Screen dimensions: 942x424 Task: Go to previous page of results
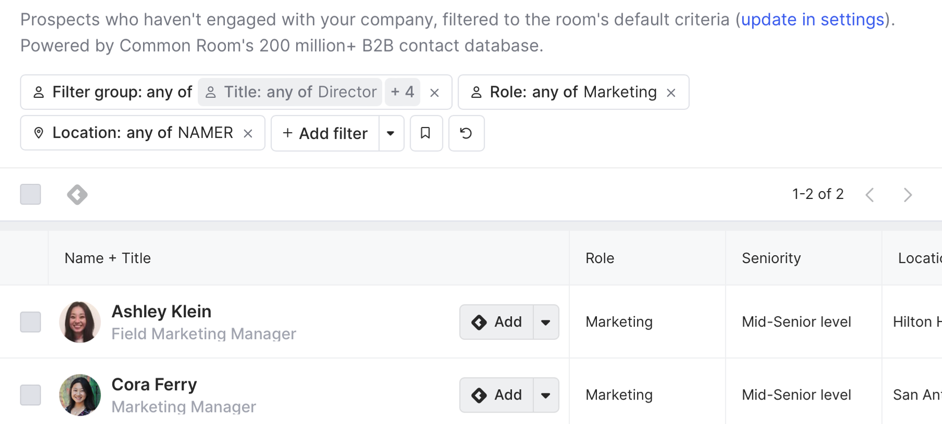point(870,195)
